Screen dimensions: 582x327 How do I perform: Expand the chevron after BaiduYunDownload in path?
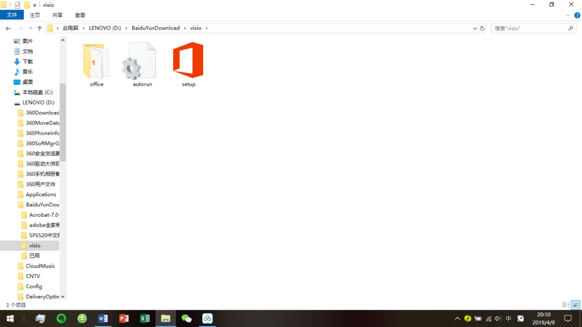(x=185, y=28)
